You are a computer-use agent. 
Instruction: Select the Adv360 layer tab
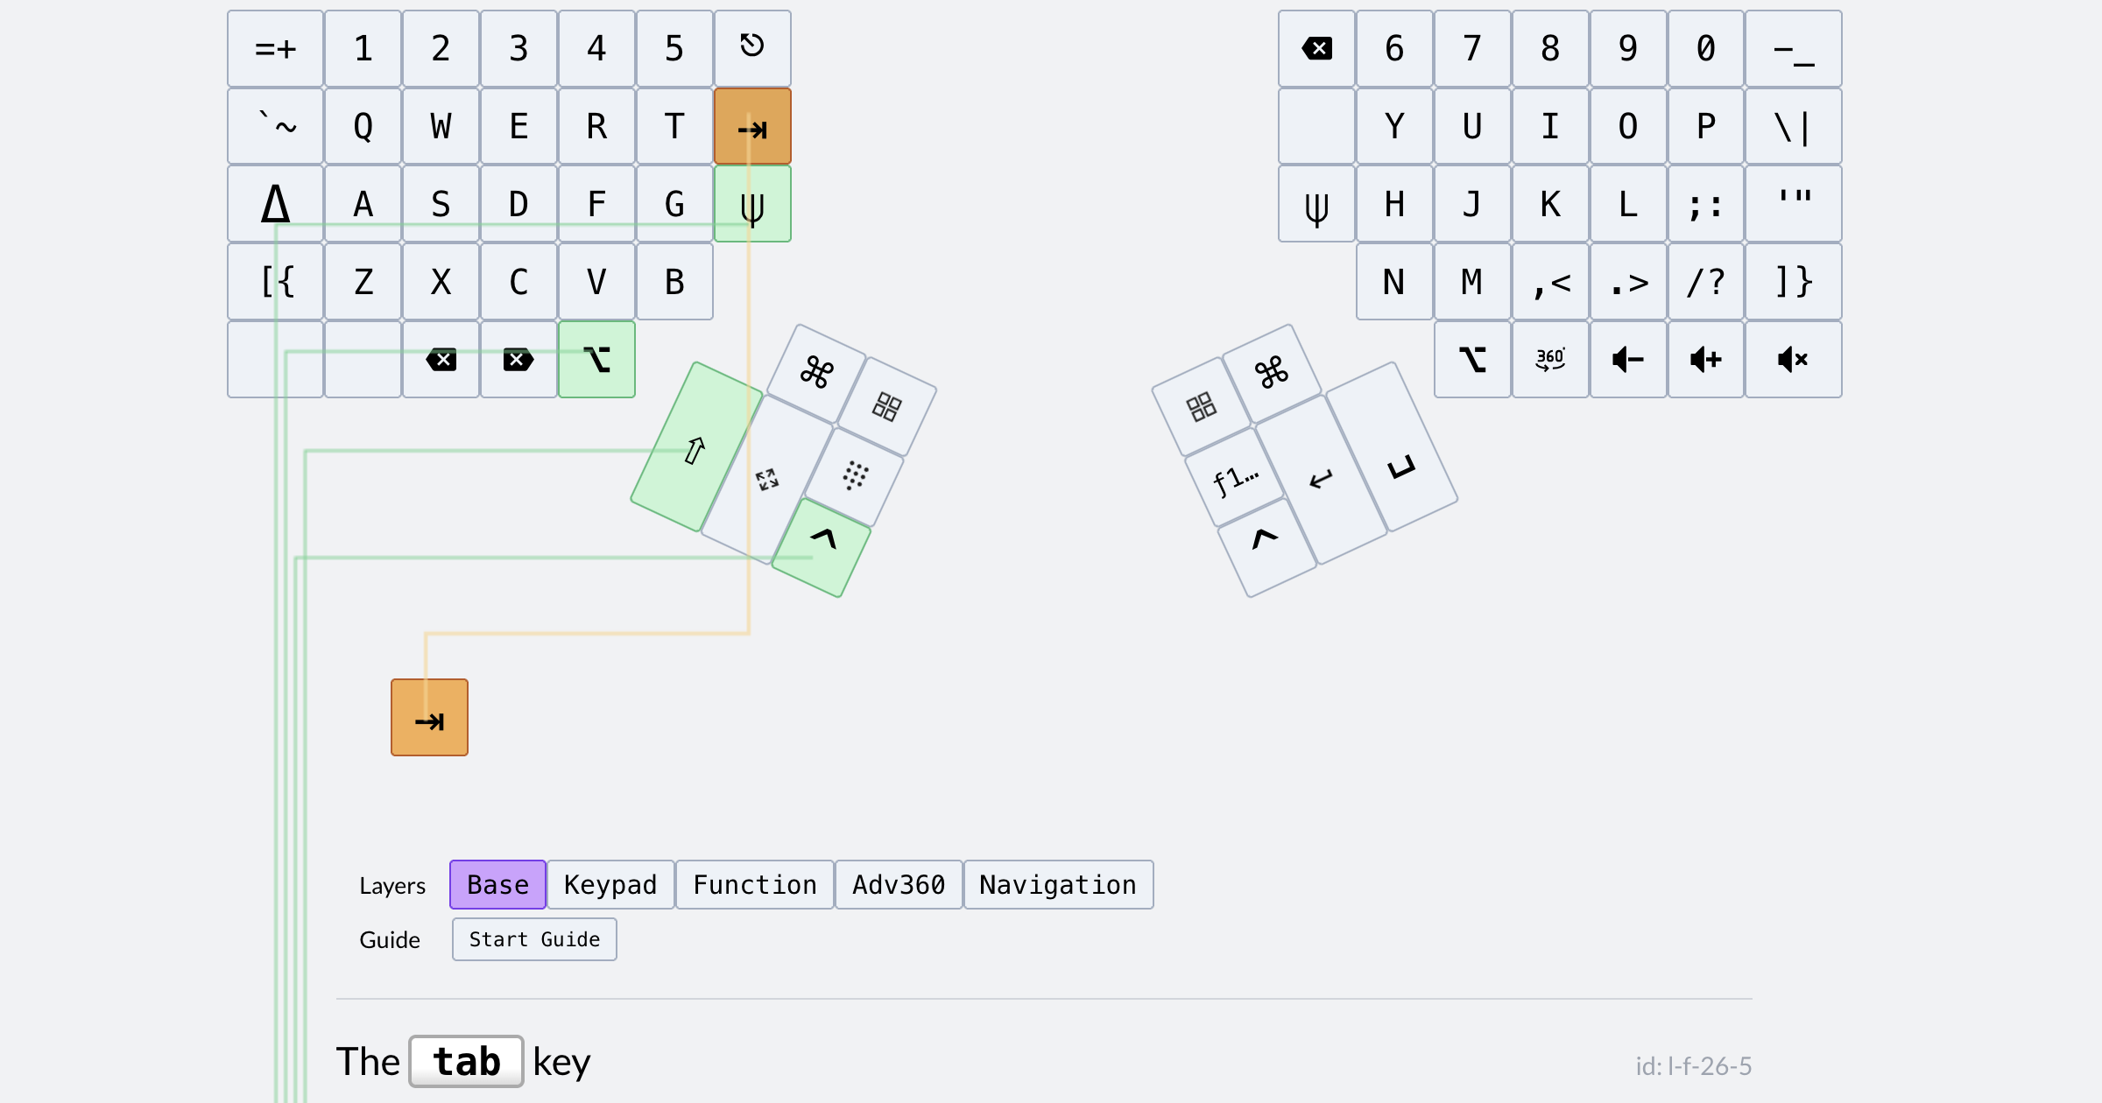pyautogui.click(x=899, y=885)
